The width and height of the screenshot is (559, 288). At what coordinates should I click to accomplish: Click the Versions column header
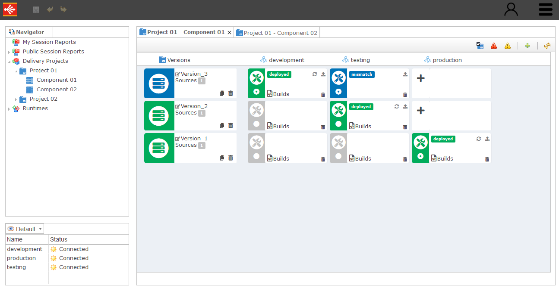pyautogui.click(x=174, y=60)
